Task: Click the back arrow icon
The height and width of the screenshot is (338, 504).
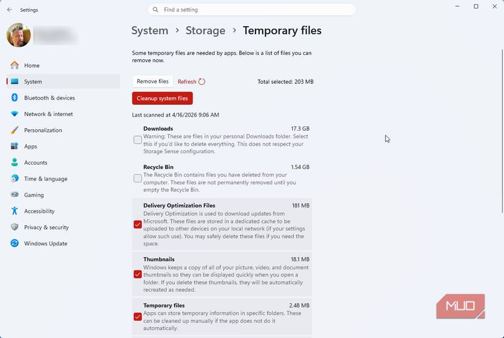Action: click(x=9, y=10)
